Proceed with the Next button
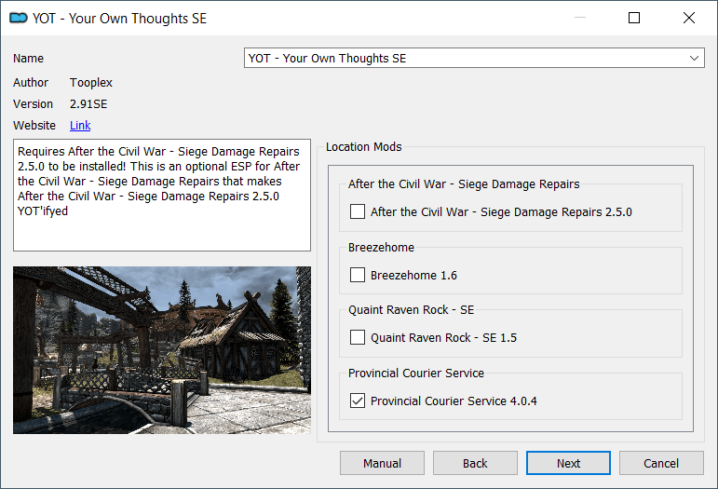This screenshot has height=489, width=718. (x=568, y=463)
